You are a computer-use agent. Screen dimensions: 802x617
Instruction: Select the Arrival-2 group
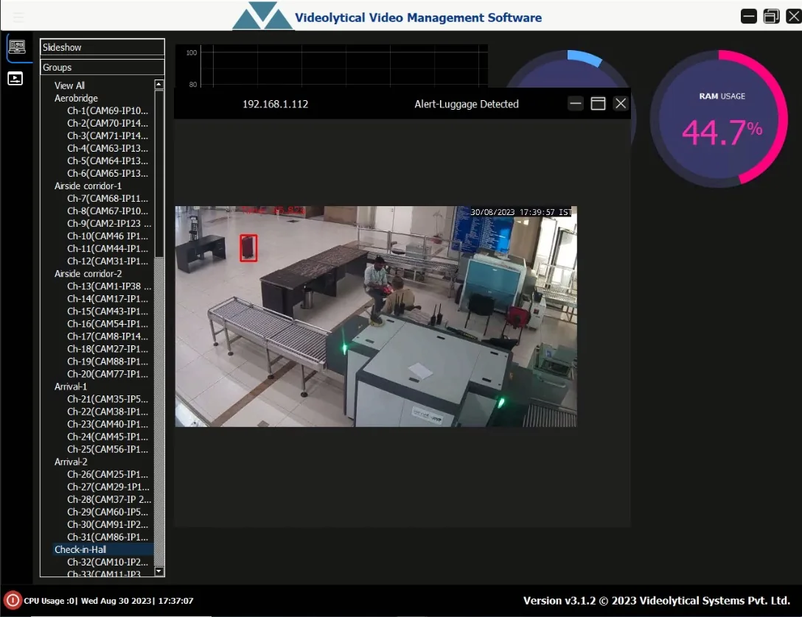[71, 462]
